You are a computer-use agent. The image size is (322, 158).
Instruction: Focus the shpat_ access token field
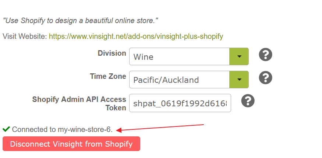pyautogui.click(x=180, y=103)
